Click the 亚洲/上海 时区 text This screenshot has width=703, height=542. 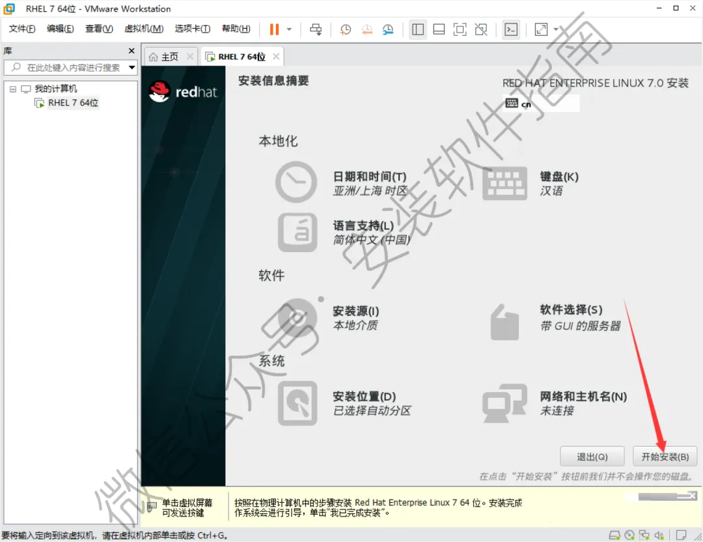(x=370, y=191)
